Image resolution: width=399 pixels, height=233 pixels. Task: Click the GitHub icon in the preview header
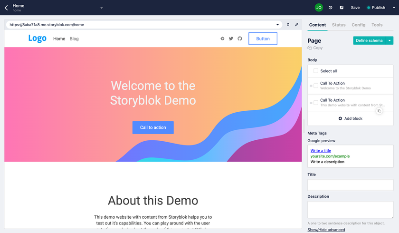(240, 39)
